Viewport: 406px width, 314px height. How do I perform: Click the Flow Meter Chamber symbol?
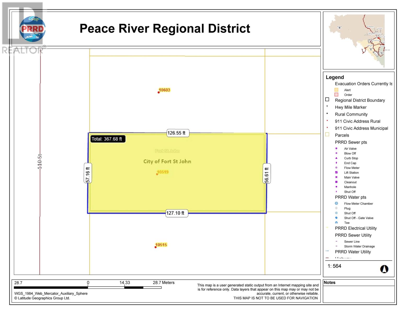336,203
